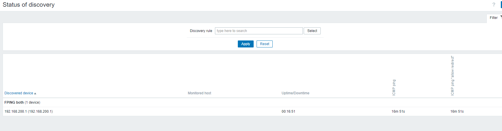Reset the discovery filter
This screenshot has width=502, height=131.
[264, 44]
